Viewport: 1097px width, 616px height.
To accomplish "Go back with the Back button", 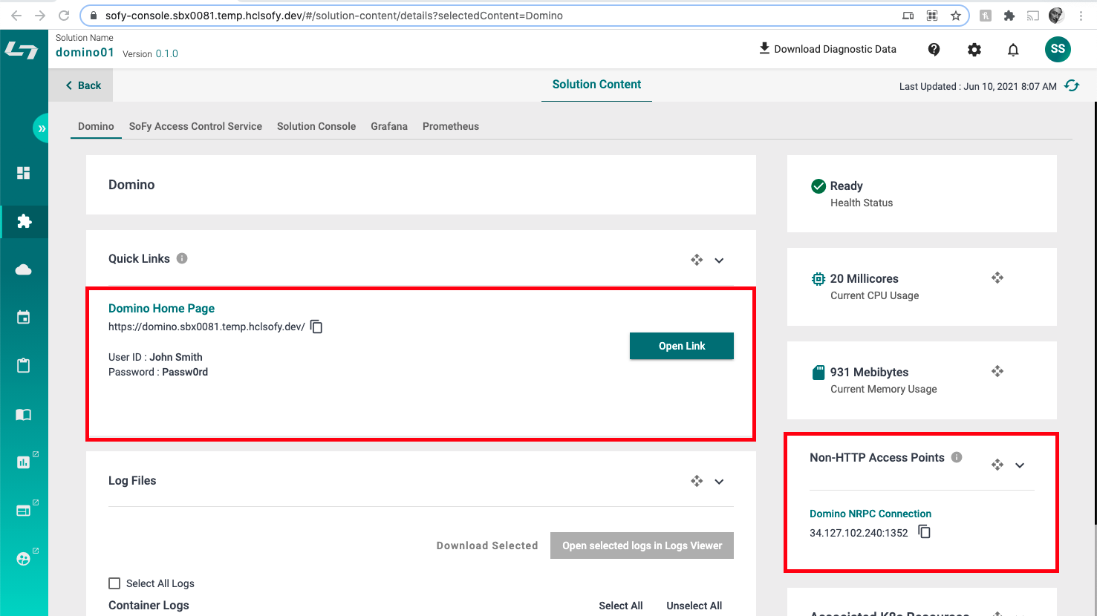I will click(x=81, y=85).
